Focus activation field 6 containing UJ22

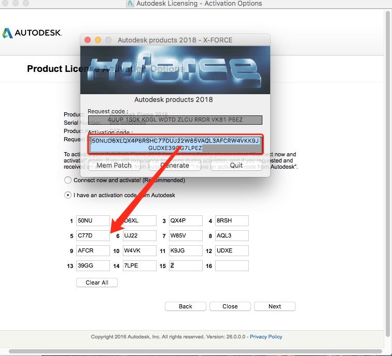pos(139,236)
